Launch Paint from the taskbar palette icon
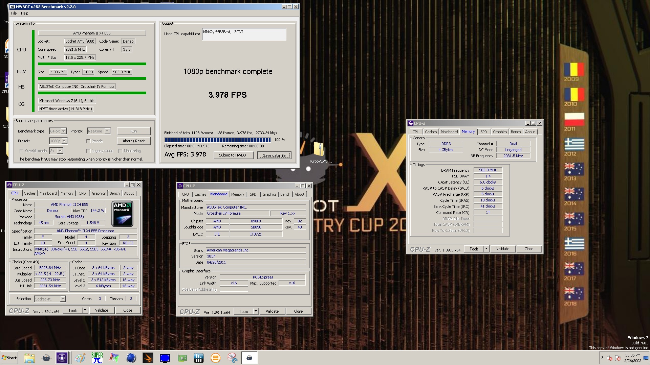 pyautogui.click(x=80, y=358)
